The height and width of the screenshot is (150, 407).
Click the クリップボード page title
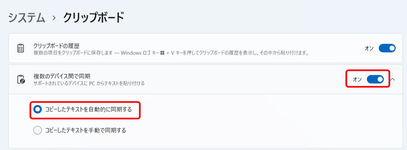[94, 17]
